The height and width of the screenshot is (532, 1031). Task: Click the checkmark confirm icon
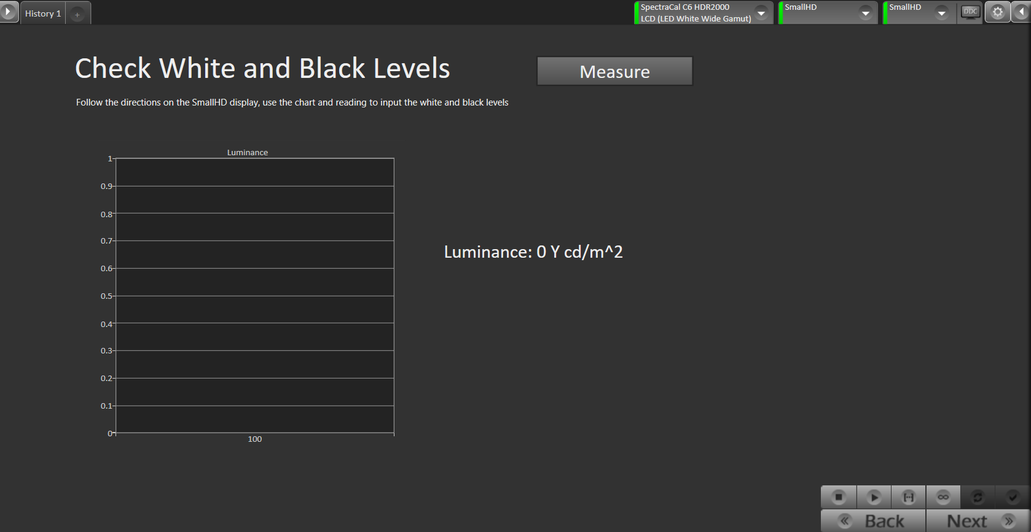coord(1013,497)
